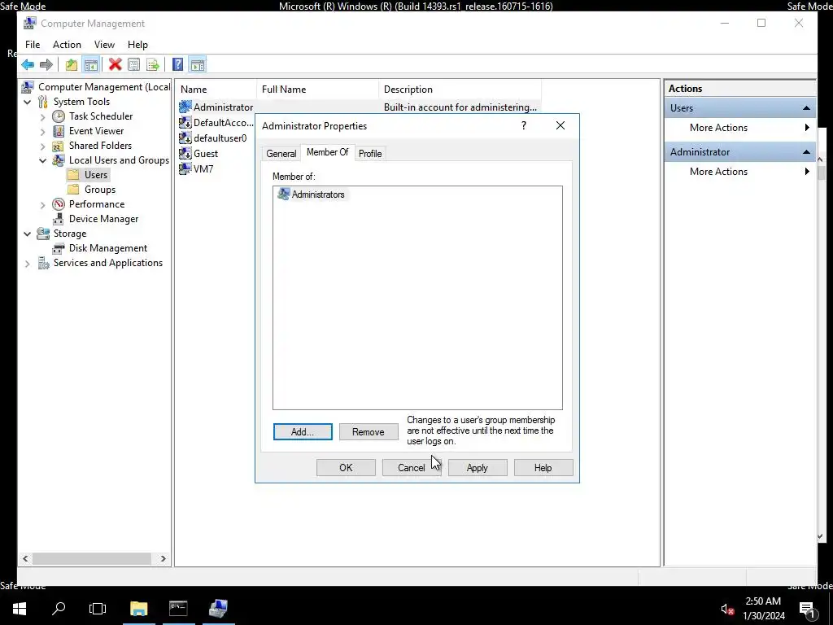Select Administrators group in Member of list
Viewport: 833px width, 625px height.
click(x=312, y=194)
